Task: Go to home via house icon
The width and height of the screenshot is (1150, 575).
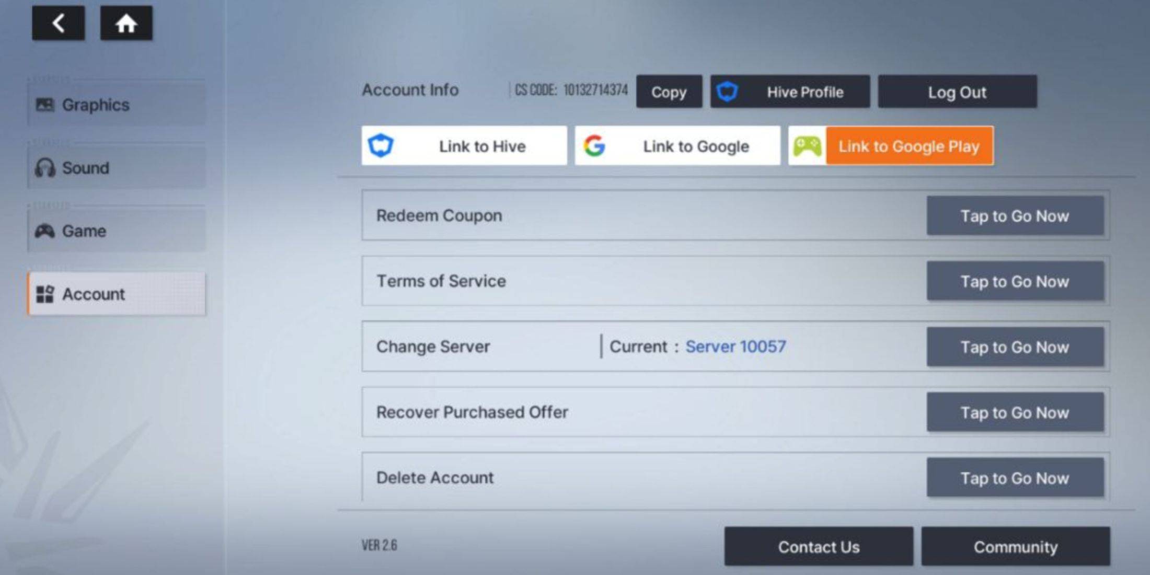Action: coord(126,23)
